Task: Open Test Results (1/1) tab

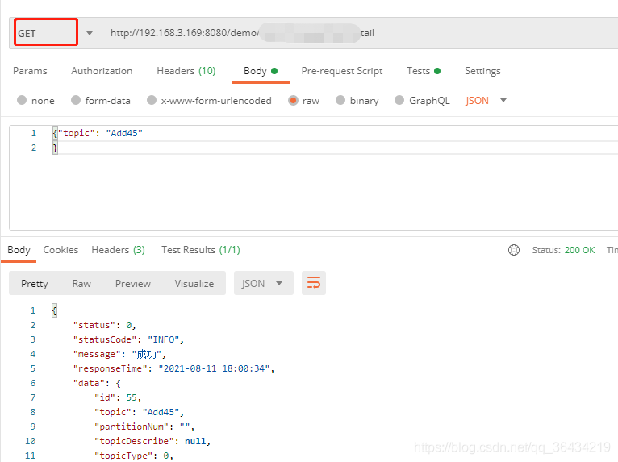Action: click(x=201, y=250)
